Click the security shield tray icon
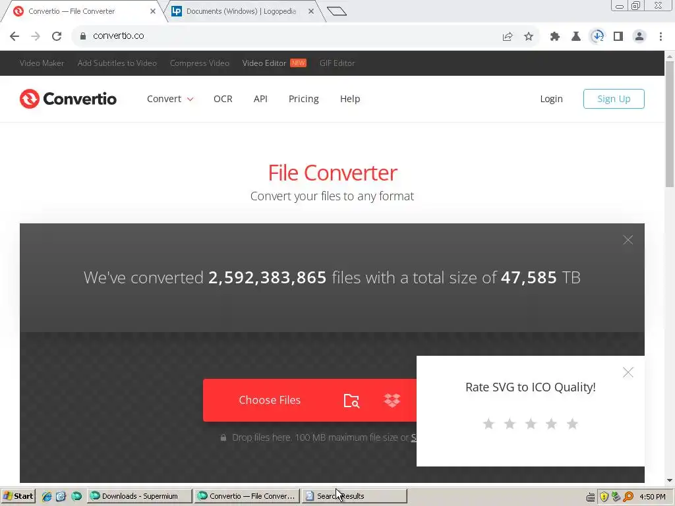The height and width of the screenshot is (506, 675). [604, 497]
